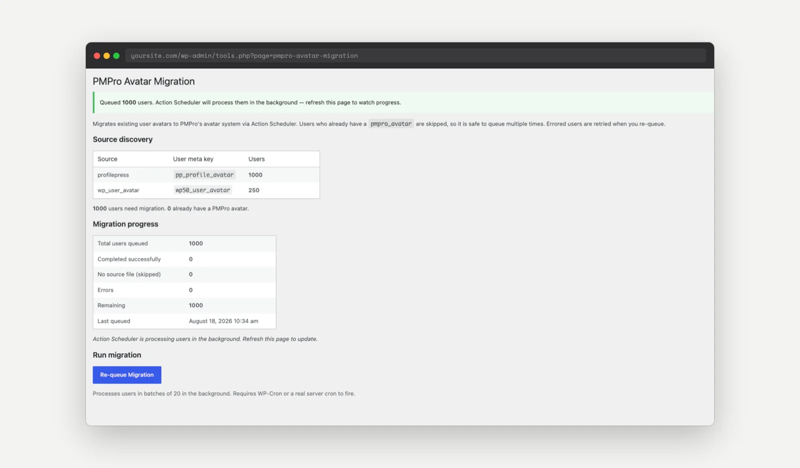800x468 pixels.
Task: Select the PMPro Avatar Migration page title
Action: click(143, 81)
